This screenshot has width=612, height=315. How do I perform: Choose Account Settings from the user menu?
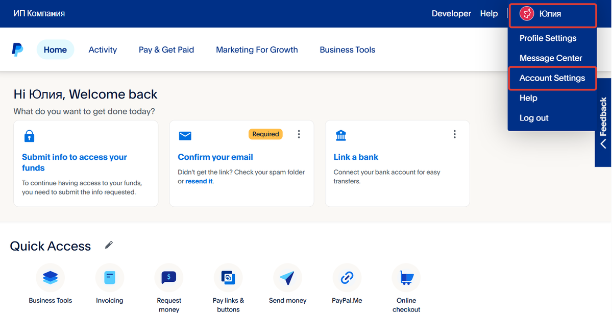552,78
